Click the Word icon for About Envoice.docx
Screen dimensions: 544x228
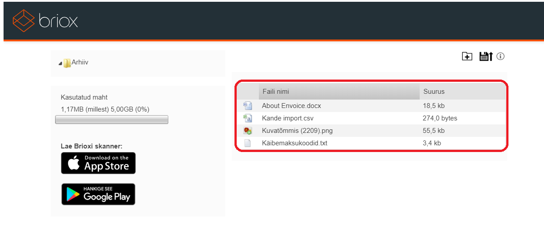coord(247,106)
